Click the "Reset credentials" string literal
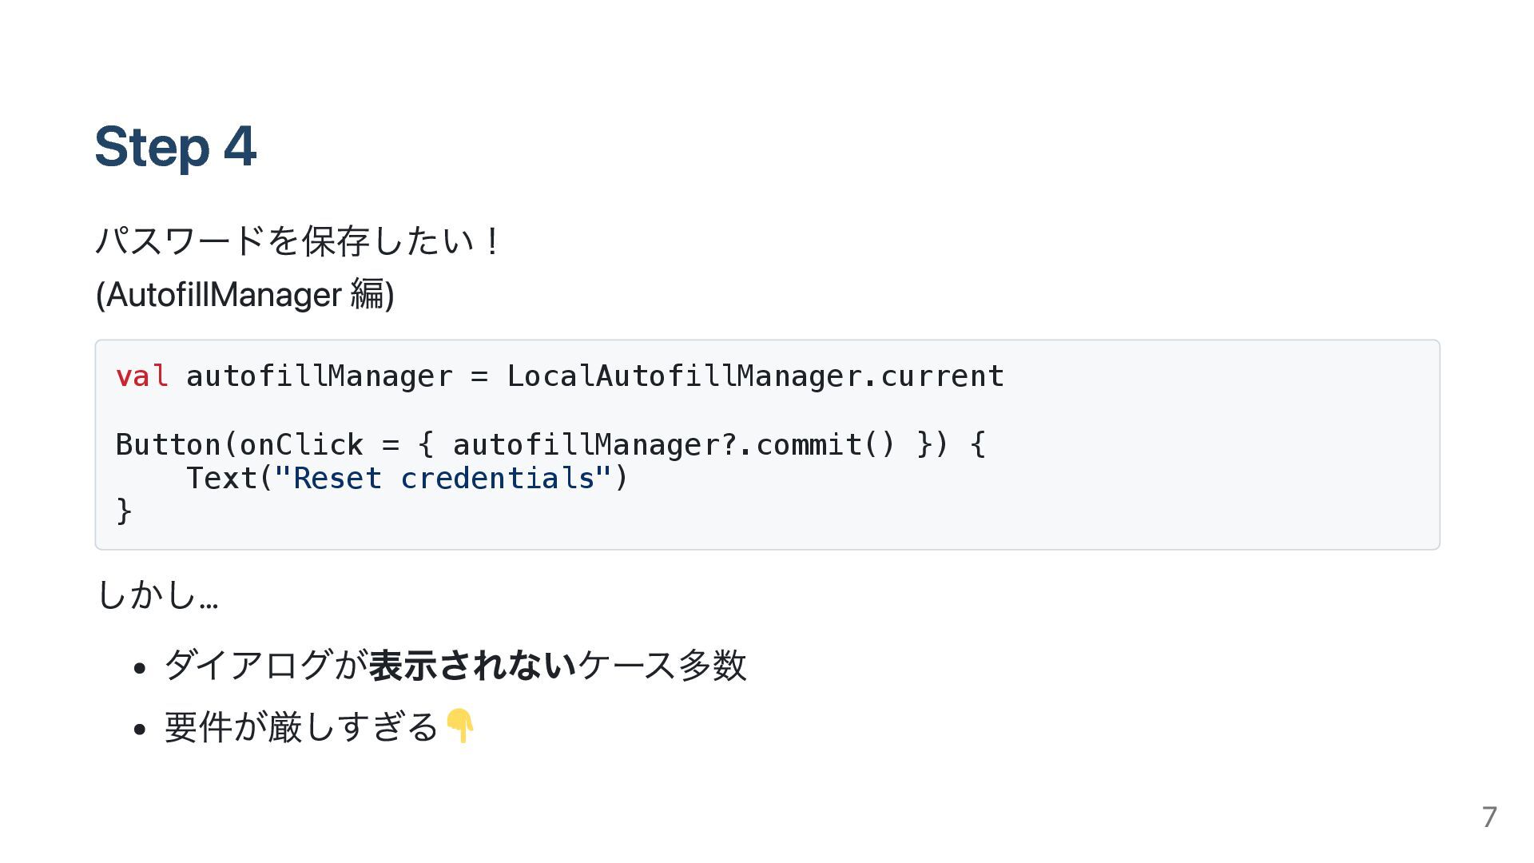Viewport: 1534px width, 863px height. [x=443, y=478]
